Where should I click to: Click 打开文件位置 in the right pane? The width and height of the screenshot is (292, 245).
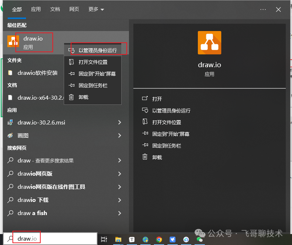pos(167,122)
